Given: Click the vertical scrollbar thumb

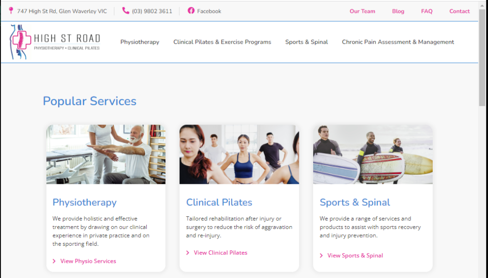Looking at the screenshot, I should pos(482,58).
